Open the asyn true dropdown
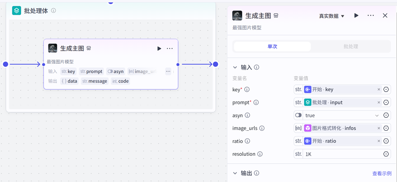The image size is (397, 182). [342, 115]
